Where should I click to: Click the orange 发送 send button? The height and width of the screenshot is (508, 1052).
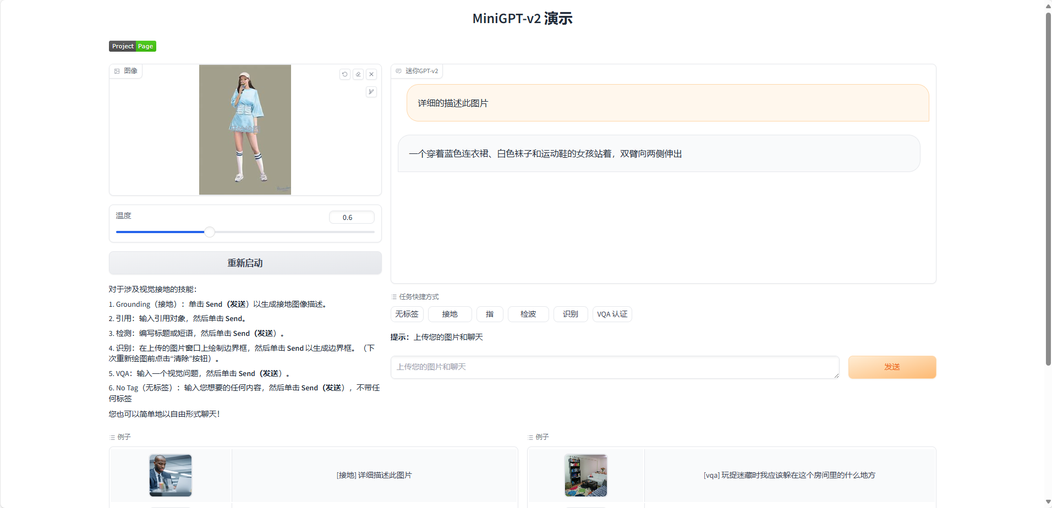click(892, 367)
